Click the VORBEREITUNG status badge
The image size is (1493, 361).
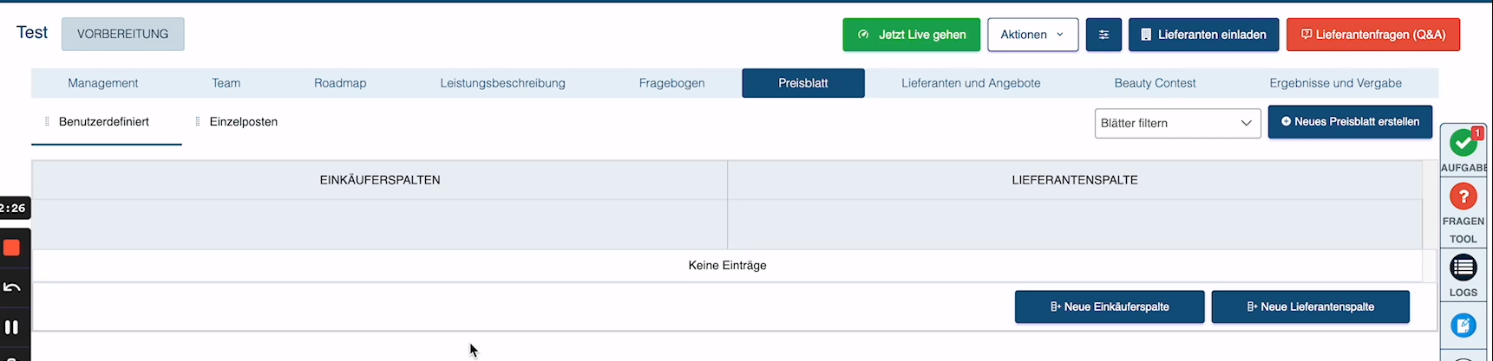pos(122,34)
